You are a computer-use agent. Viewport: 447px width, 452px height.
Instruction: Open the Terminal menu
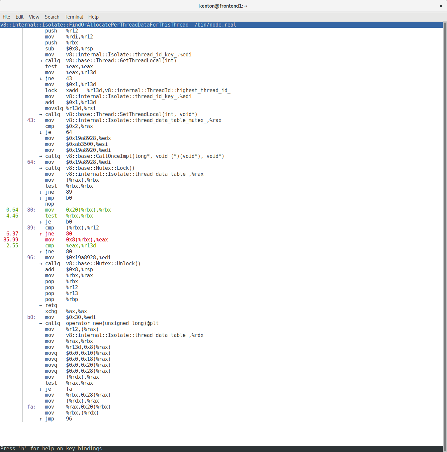(x=74, y=17)
